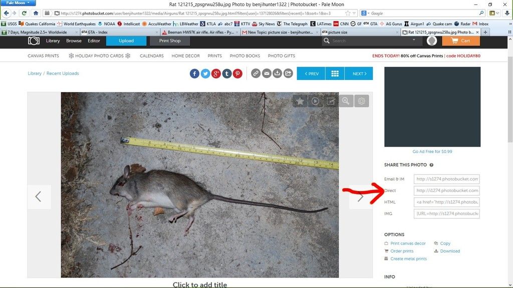This screenshot has height=288, width=513.
Task: Open the browser home page icon
Action: coord(36,13)
